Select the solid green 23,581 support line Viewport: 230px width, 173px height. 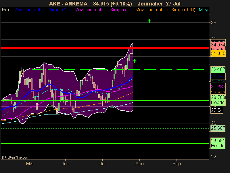tap(105, 144)
